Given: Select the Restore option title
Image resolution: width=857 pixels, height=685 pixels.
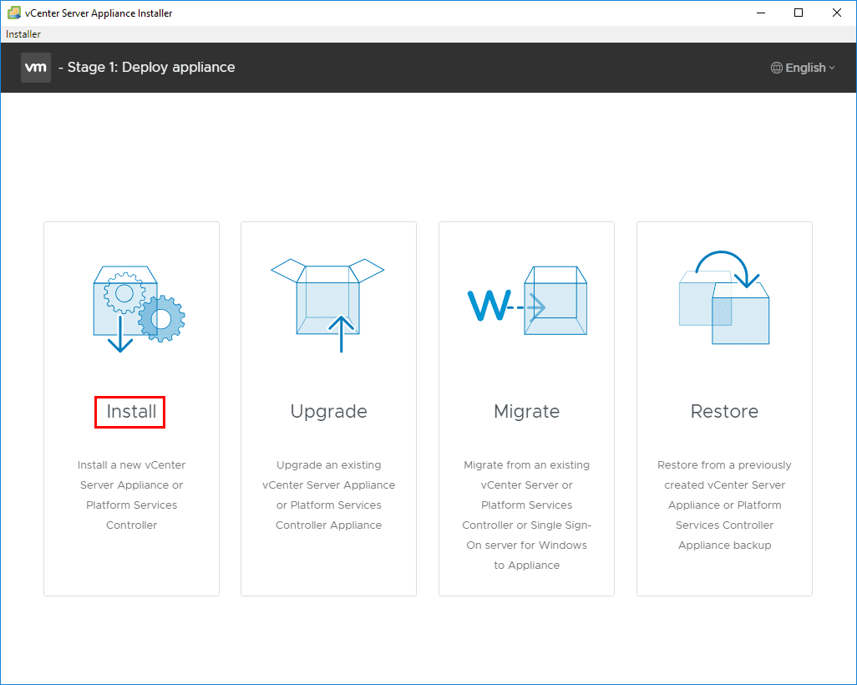Looking at the screenshot, I should point(725,412).
